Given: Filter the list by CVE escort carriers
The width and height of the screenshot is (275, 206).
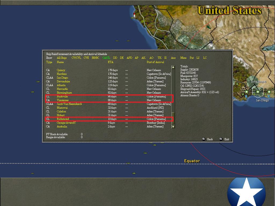Looking at the screenshot, I should (x=86, y=58).
